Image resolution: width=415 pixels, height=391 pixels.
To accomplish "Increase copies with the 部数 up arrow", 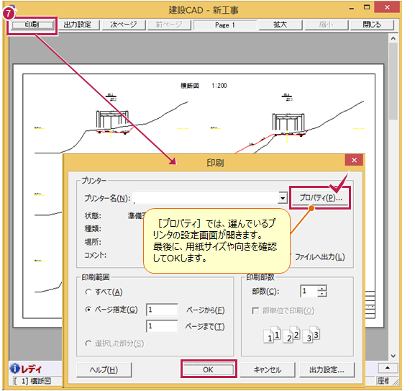I will [321, 288].
